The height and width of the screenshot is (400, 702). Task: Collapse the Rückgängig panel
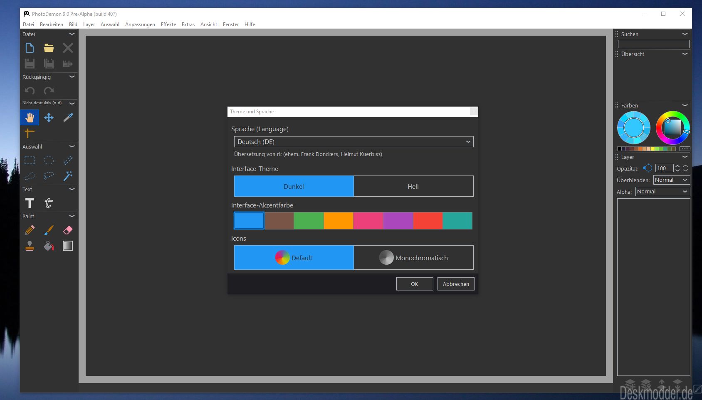pyautogui.click(x=72, y=77)
